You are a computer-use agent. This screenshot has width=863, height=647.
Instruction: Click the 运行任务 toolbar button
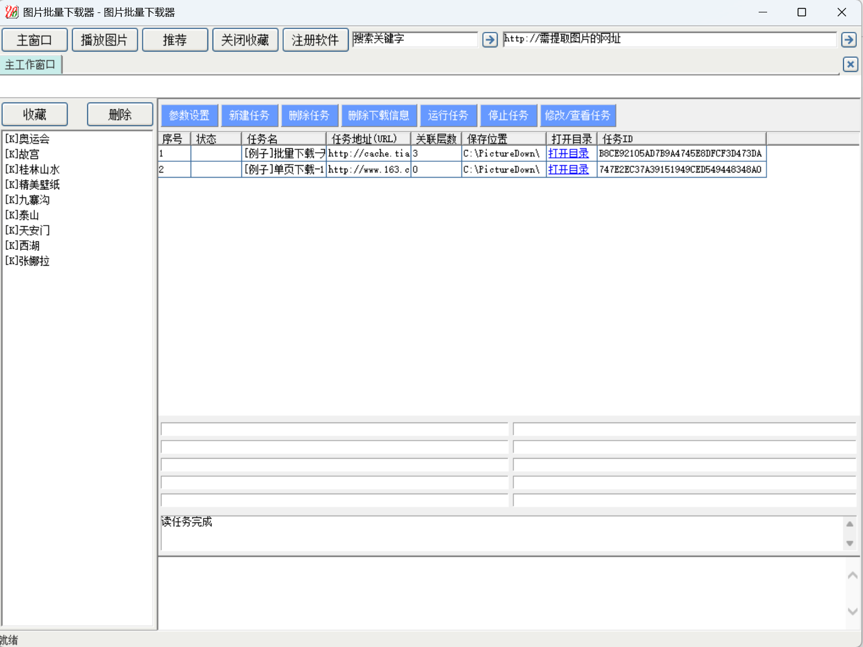pos(448,116)
